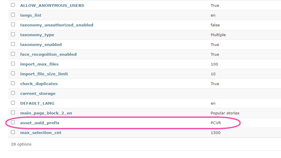Open the import_max_files option

(x=40, y=64)
